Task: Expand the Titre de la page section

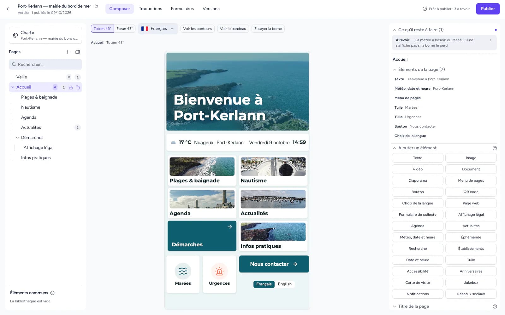Action: tap(395, 306)
